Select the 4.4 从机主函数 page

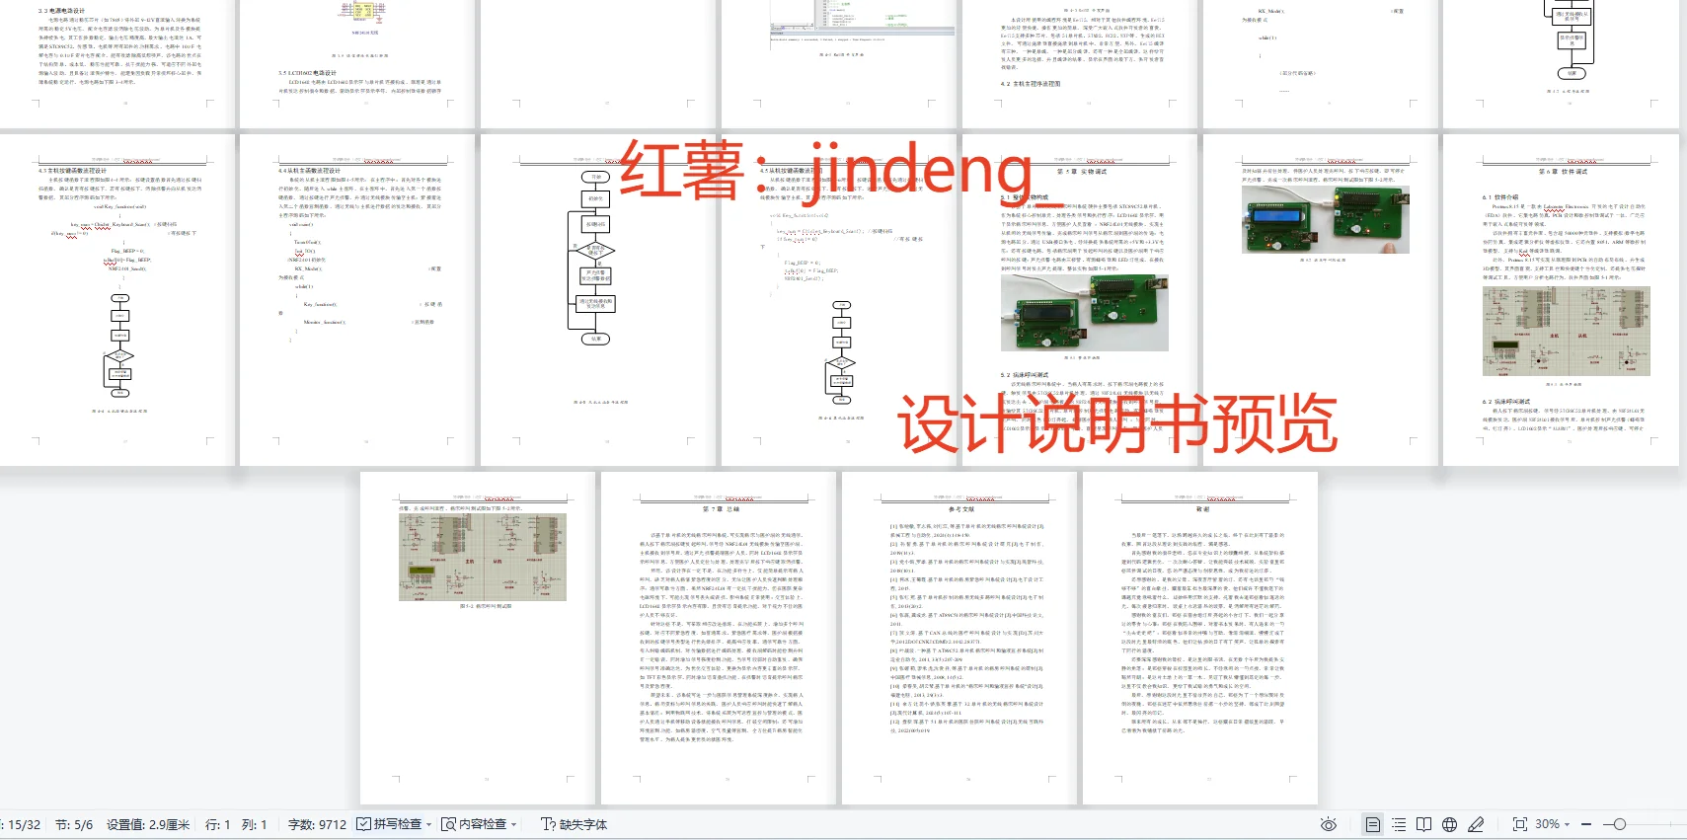click(358, 299)
